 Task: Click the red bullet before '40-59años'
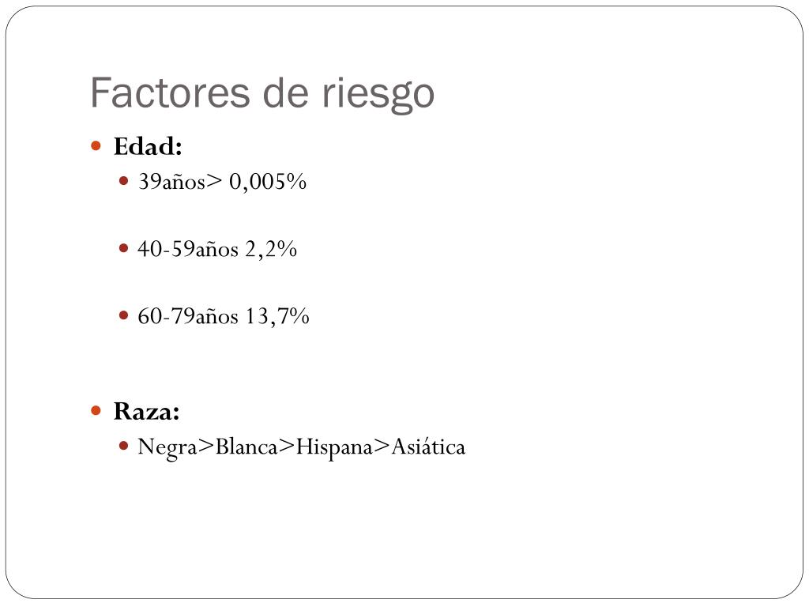tap(123, 248)
